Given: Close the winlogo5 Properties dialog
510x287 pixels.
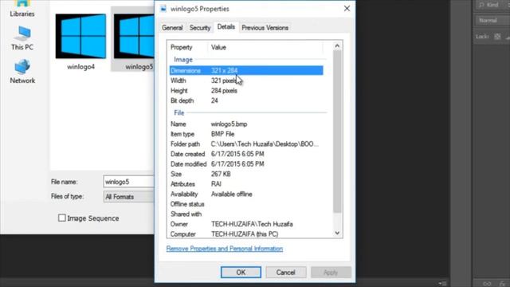Looking at the screenshot, I should [347, 9].
